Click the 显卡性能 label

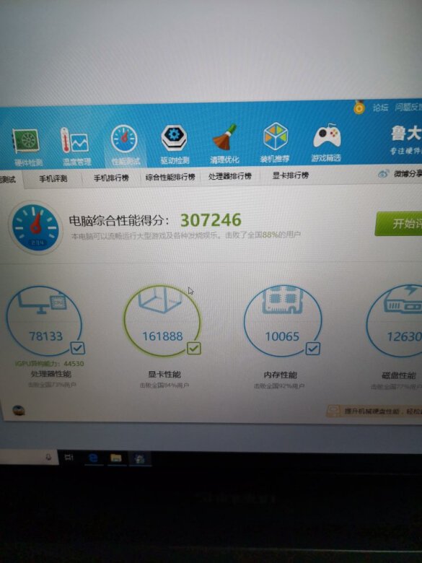164,375
